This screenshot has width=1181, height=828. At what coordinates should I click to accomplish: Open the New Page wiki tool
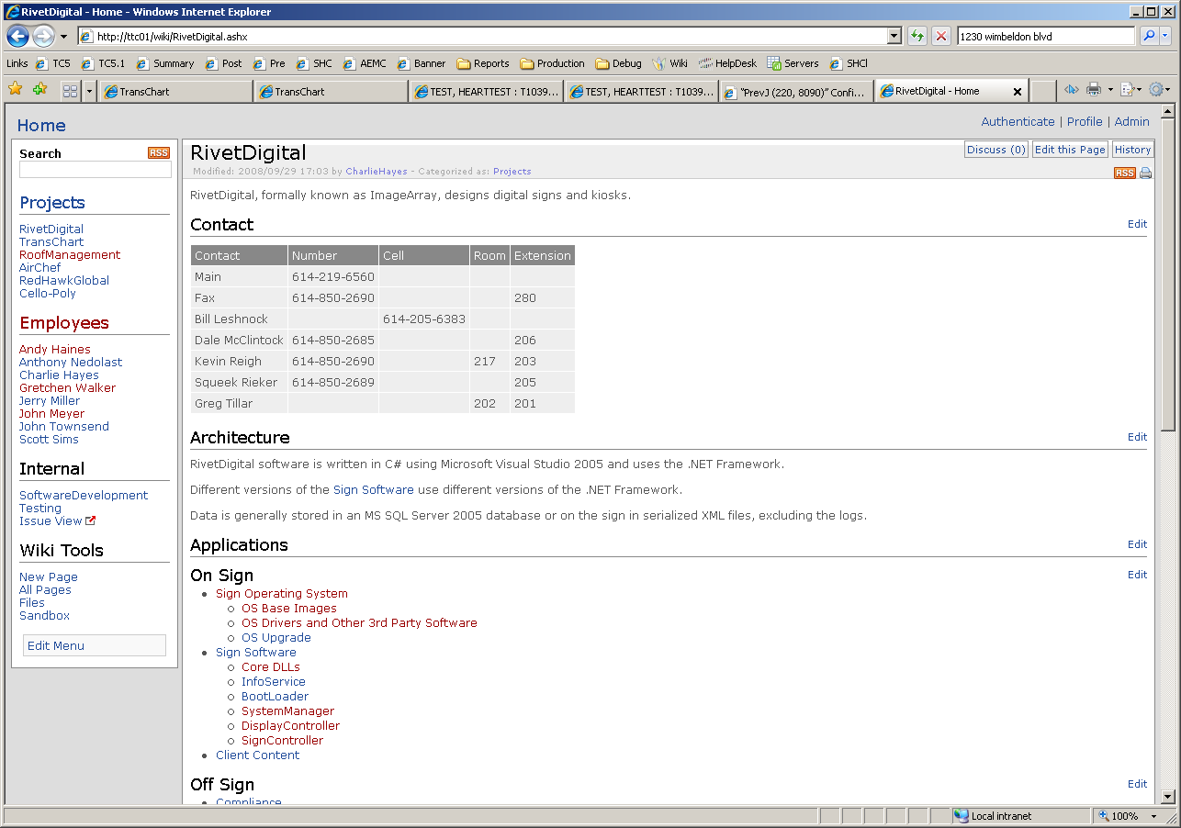[x=49, y=577]
